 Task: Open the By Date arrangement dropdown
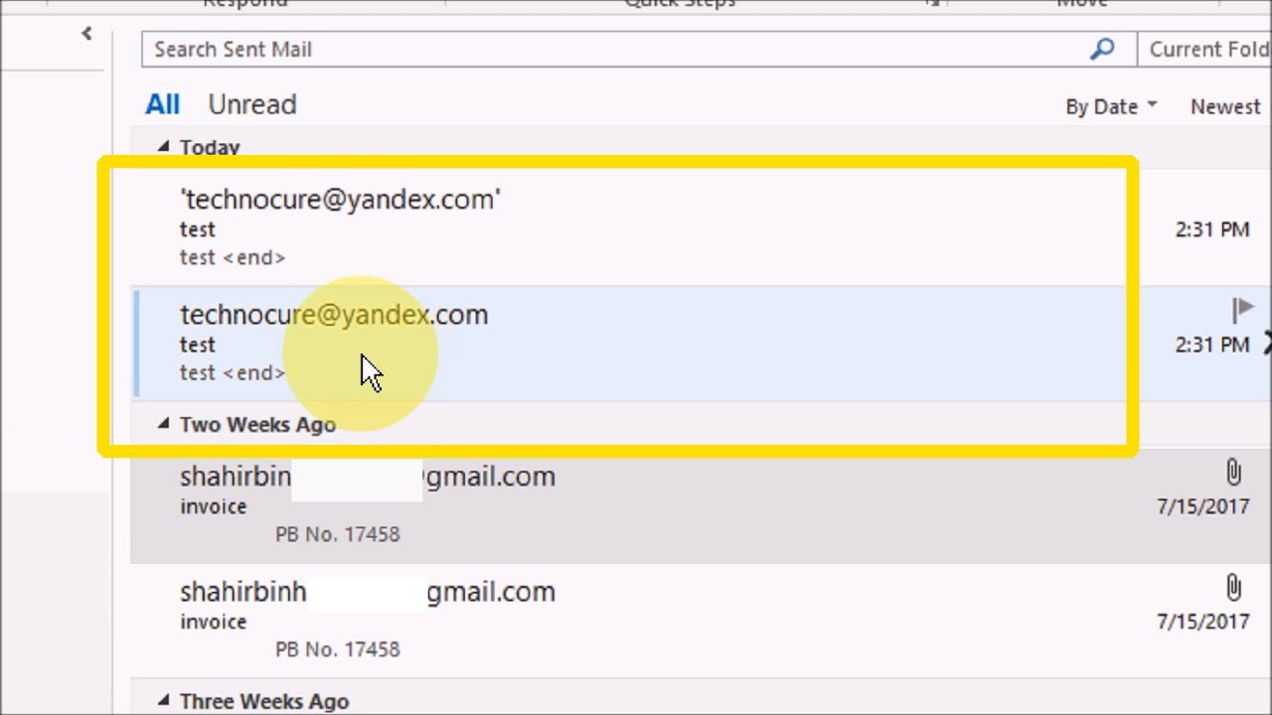(x=1111, y=106)
